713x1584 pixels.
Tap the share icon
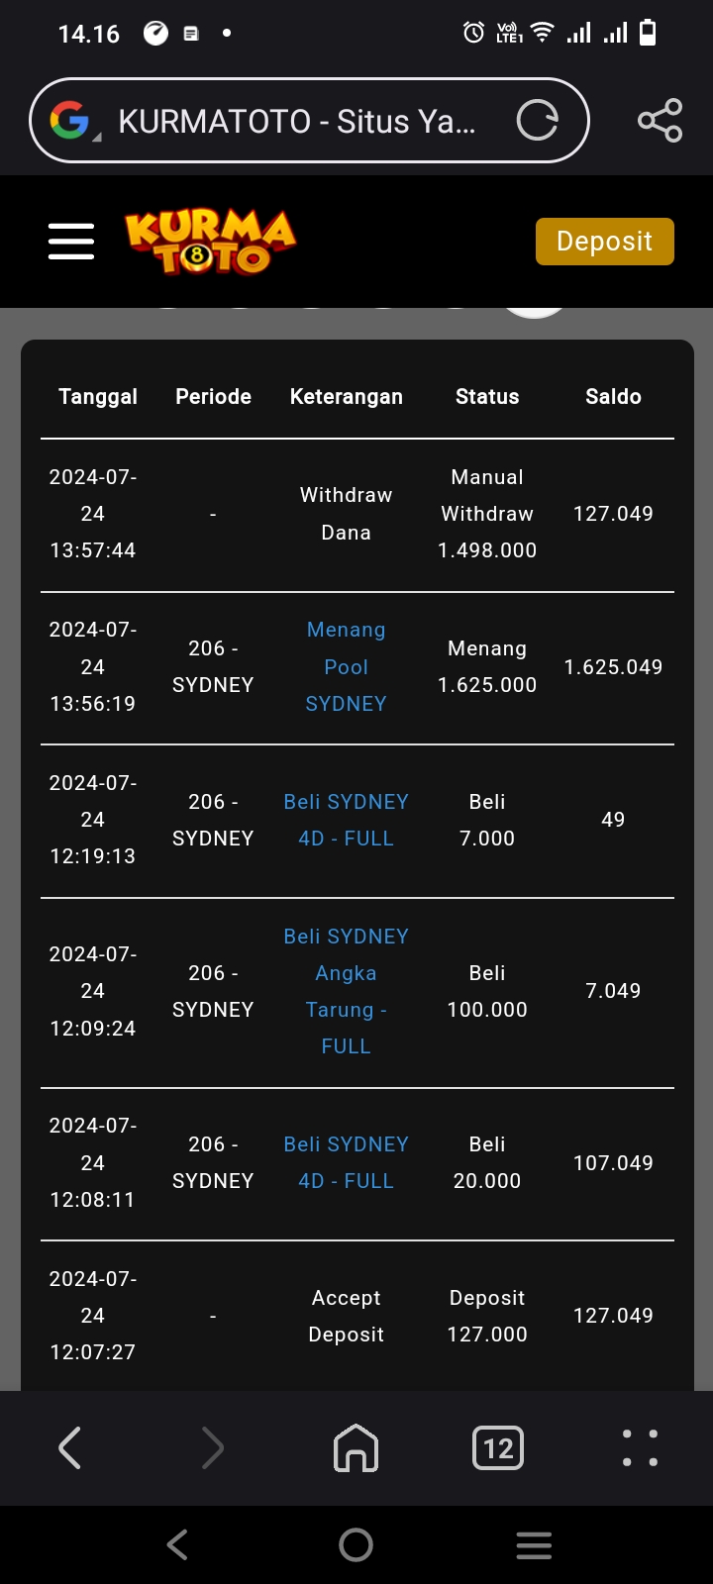[660, 121]
